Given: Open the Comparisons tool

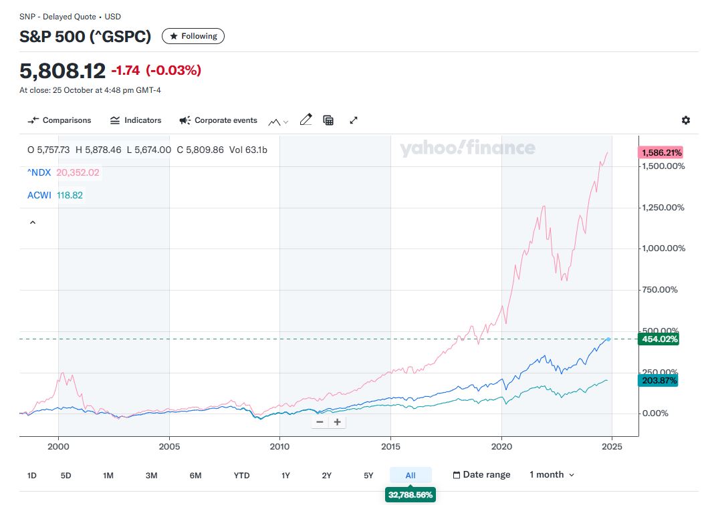Looking at the screenshot, I should (x=59, y=120).
